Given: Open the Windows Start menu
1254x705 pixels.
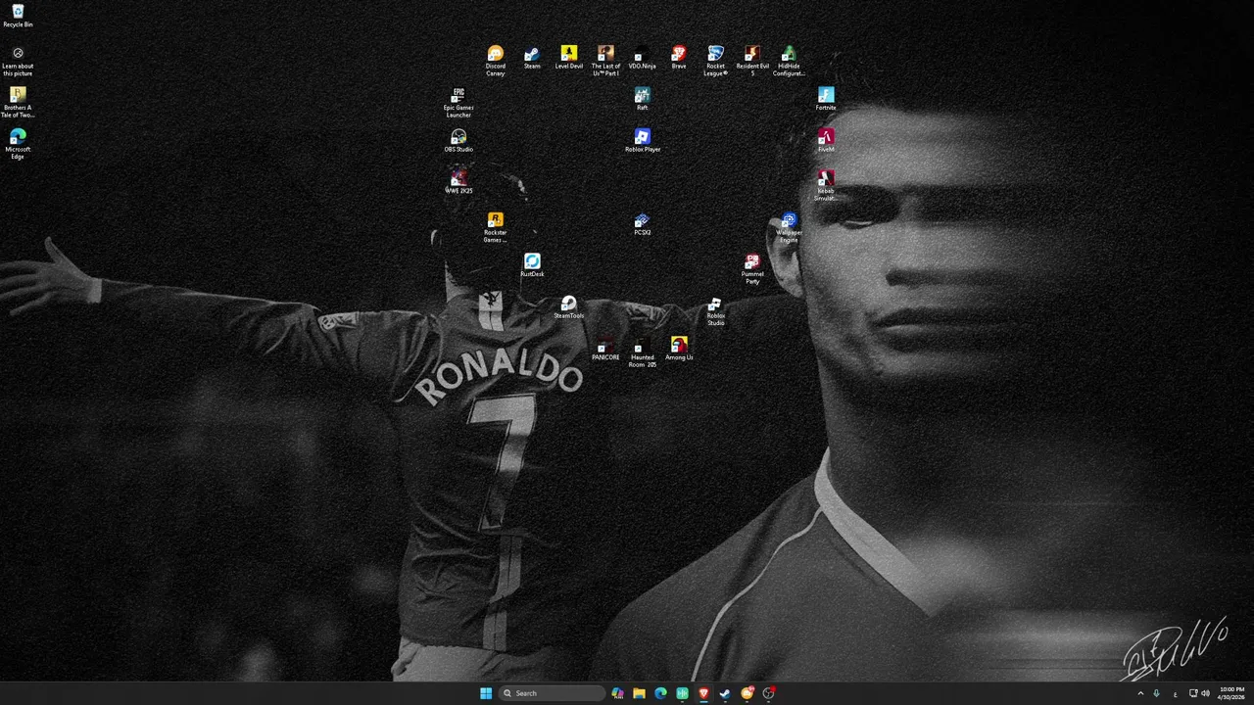Looking at the screenshot, I should pos(486,693).
